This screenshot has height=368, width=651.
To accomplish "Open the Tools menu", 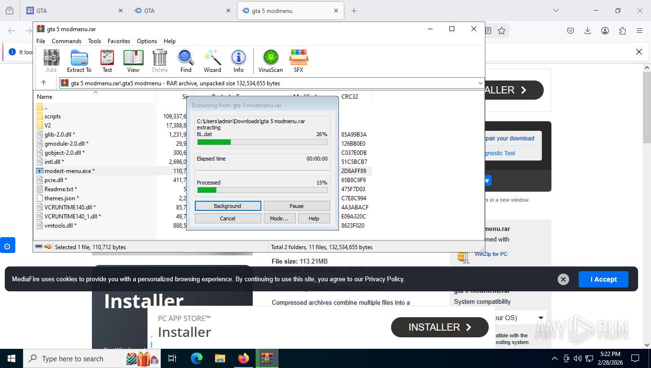I will pos(94,41).
